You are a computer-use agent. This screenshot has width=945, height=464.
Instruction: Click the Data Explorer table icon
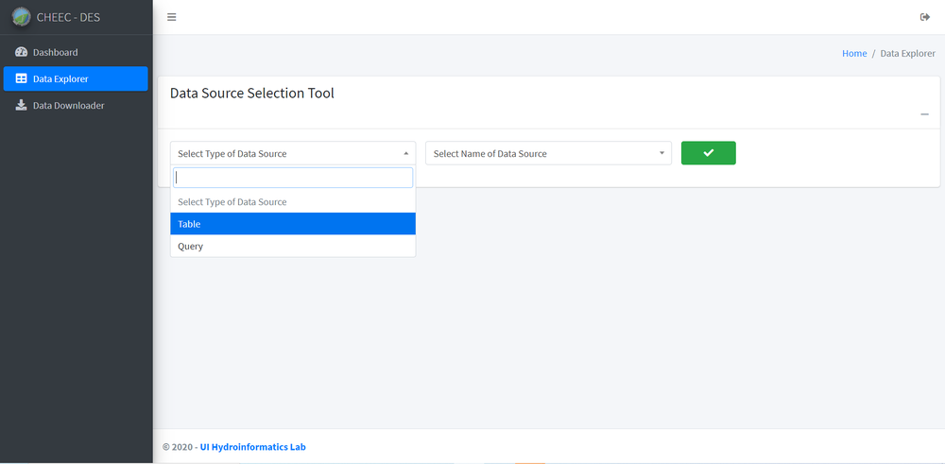pos(22,78)
